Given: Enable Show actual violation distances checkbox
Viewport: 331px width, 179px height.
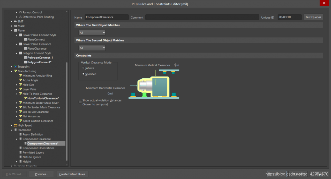Looking at the screenshot, I should point(80,102).
